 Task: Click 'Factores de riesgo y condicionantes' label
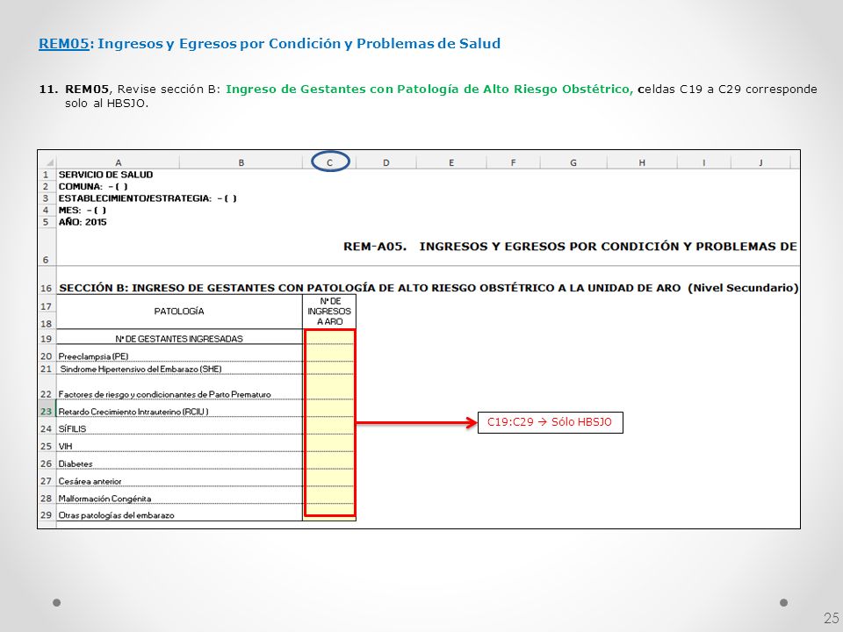click(164, 394)
